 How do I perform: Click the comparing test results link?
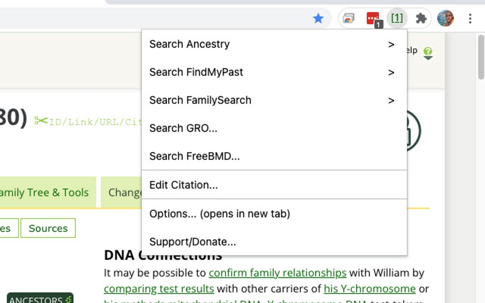tap(158, 289)
